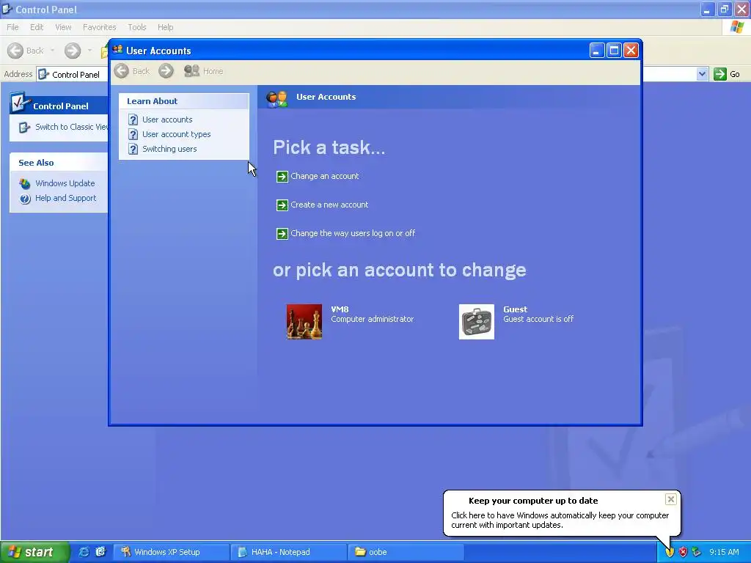Click the green arrow icon next to Create a new account
This screenshot has height=563, width=751.
282,205
